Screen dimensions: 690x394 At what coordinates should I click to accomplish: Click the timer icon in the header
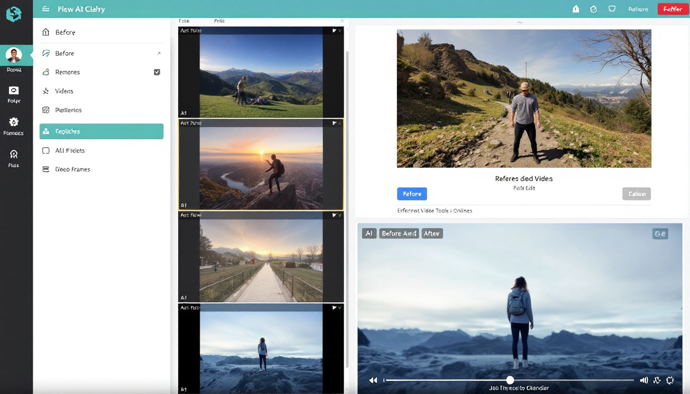click(593, 9)
